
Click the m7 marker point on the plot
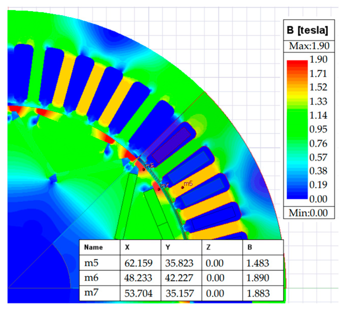(159, 189)
